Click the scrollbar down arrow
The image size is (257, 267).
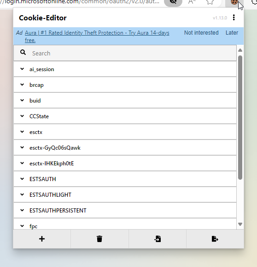point(240,224)
